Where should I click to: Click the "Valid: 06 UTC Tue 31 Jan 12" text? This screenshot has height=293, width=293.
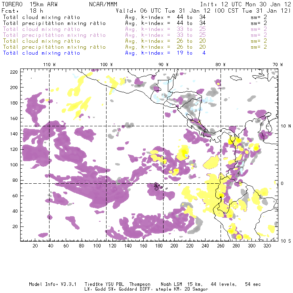[163, 11]
